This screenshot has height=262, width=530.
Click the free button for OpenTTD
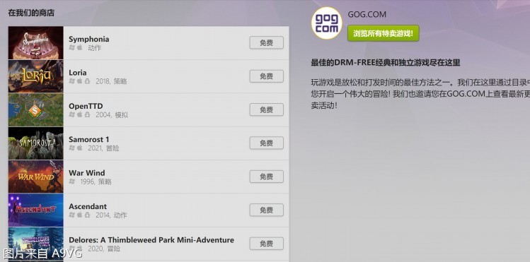click(x=266, y=109)
